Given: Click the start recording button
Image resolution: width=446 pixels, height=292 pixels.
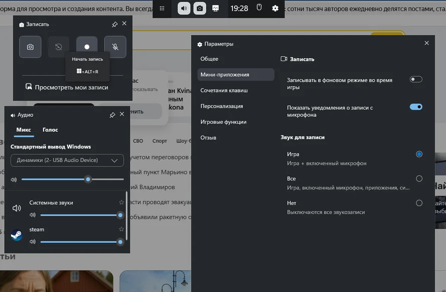Looking at the screenshot, I should tap(87, 47).
